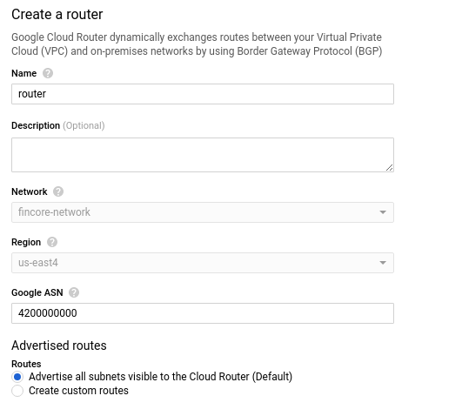Screen dimensions: 462x416
Task: Click the Description label text
Action: pos(36,125)
